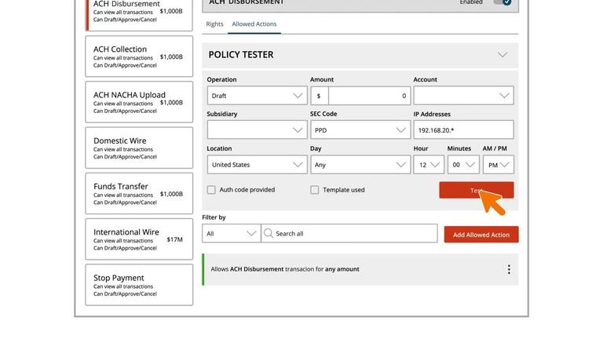This screenshot has height=339, width=603.
Task: Open the Day dropdown showing Any
Action: coord(360,165)
